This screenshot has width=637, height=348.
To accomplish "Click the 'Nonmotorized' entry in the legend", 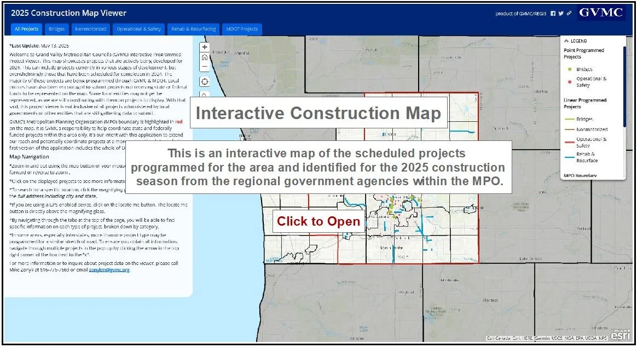I will [592, 129].
